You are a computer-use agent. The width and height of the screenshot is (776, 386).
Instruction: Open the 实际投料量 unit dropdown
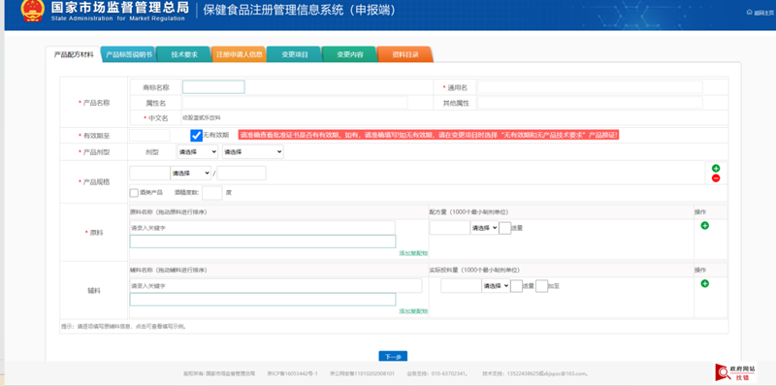(496, 286)
